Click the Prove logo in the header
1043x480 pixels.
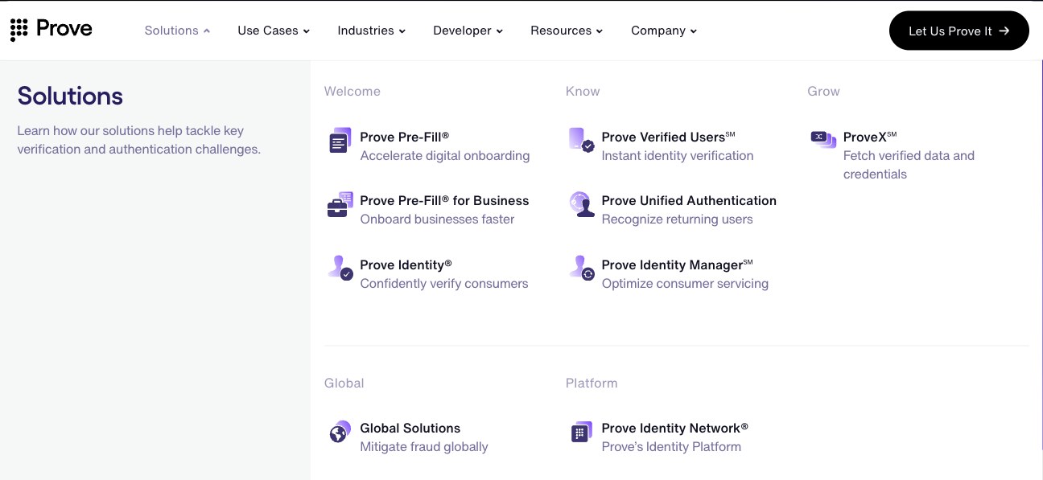click(x=51, y=29)
